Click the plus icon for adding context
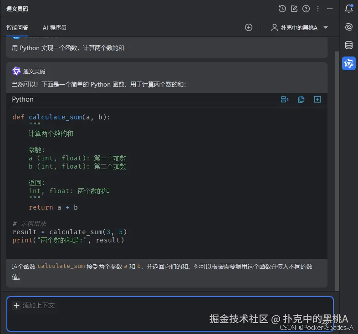This screenshot has height=334, width=358. [16, 305]
